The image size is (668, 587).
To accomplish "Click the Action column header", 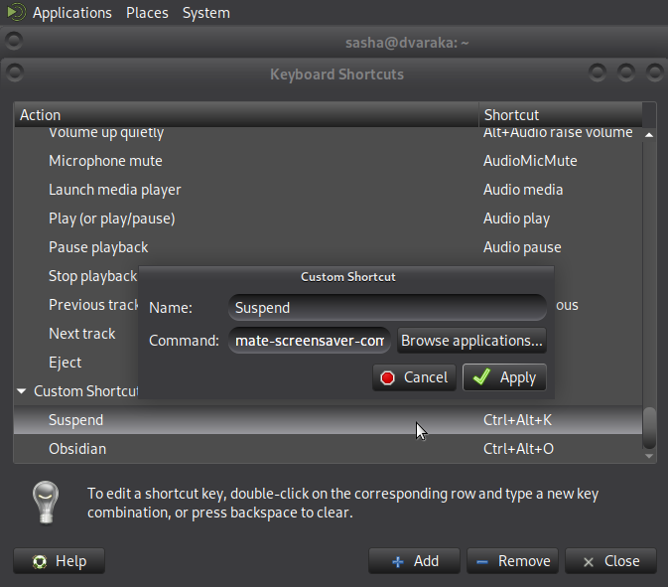I will coord(247,114).
